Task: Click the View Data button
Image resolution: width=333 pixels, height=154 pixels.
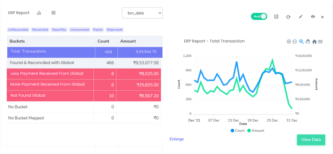Action: 311,140
